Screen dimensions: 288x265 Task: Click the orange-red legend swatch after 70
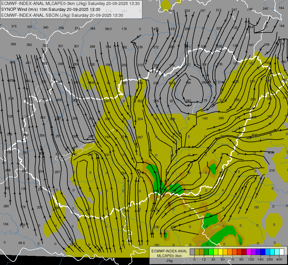click(234, 252)
